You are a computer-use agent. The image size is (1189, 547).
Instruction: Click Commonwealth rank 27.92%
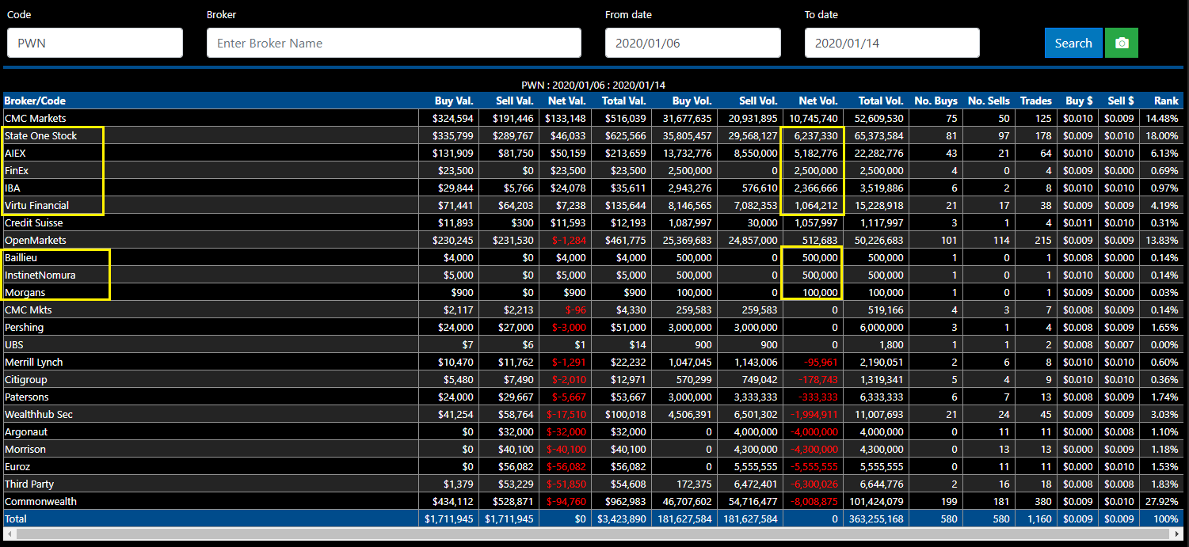click(x=1163, y=501)
